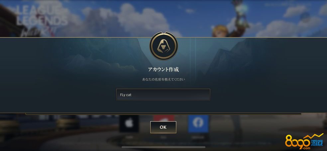The image size is (327, 151).
Task: Tap the hooded summoner avatar icon
Action: 163,46
